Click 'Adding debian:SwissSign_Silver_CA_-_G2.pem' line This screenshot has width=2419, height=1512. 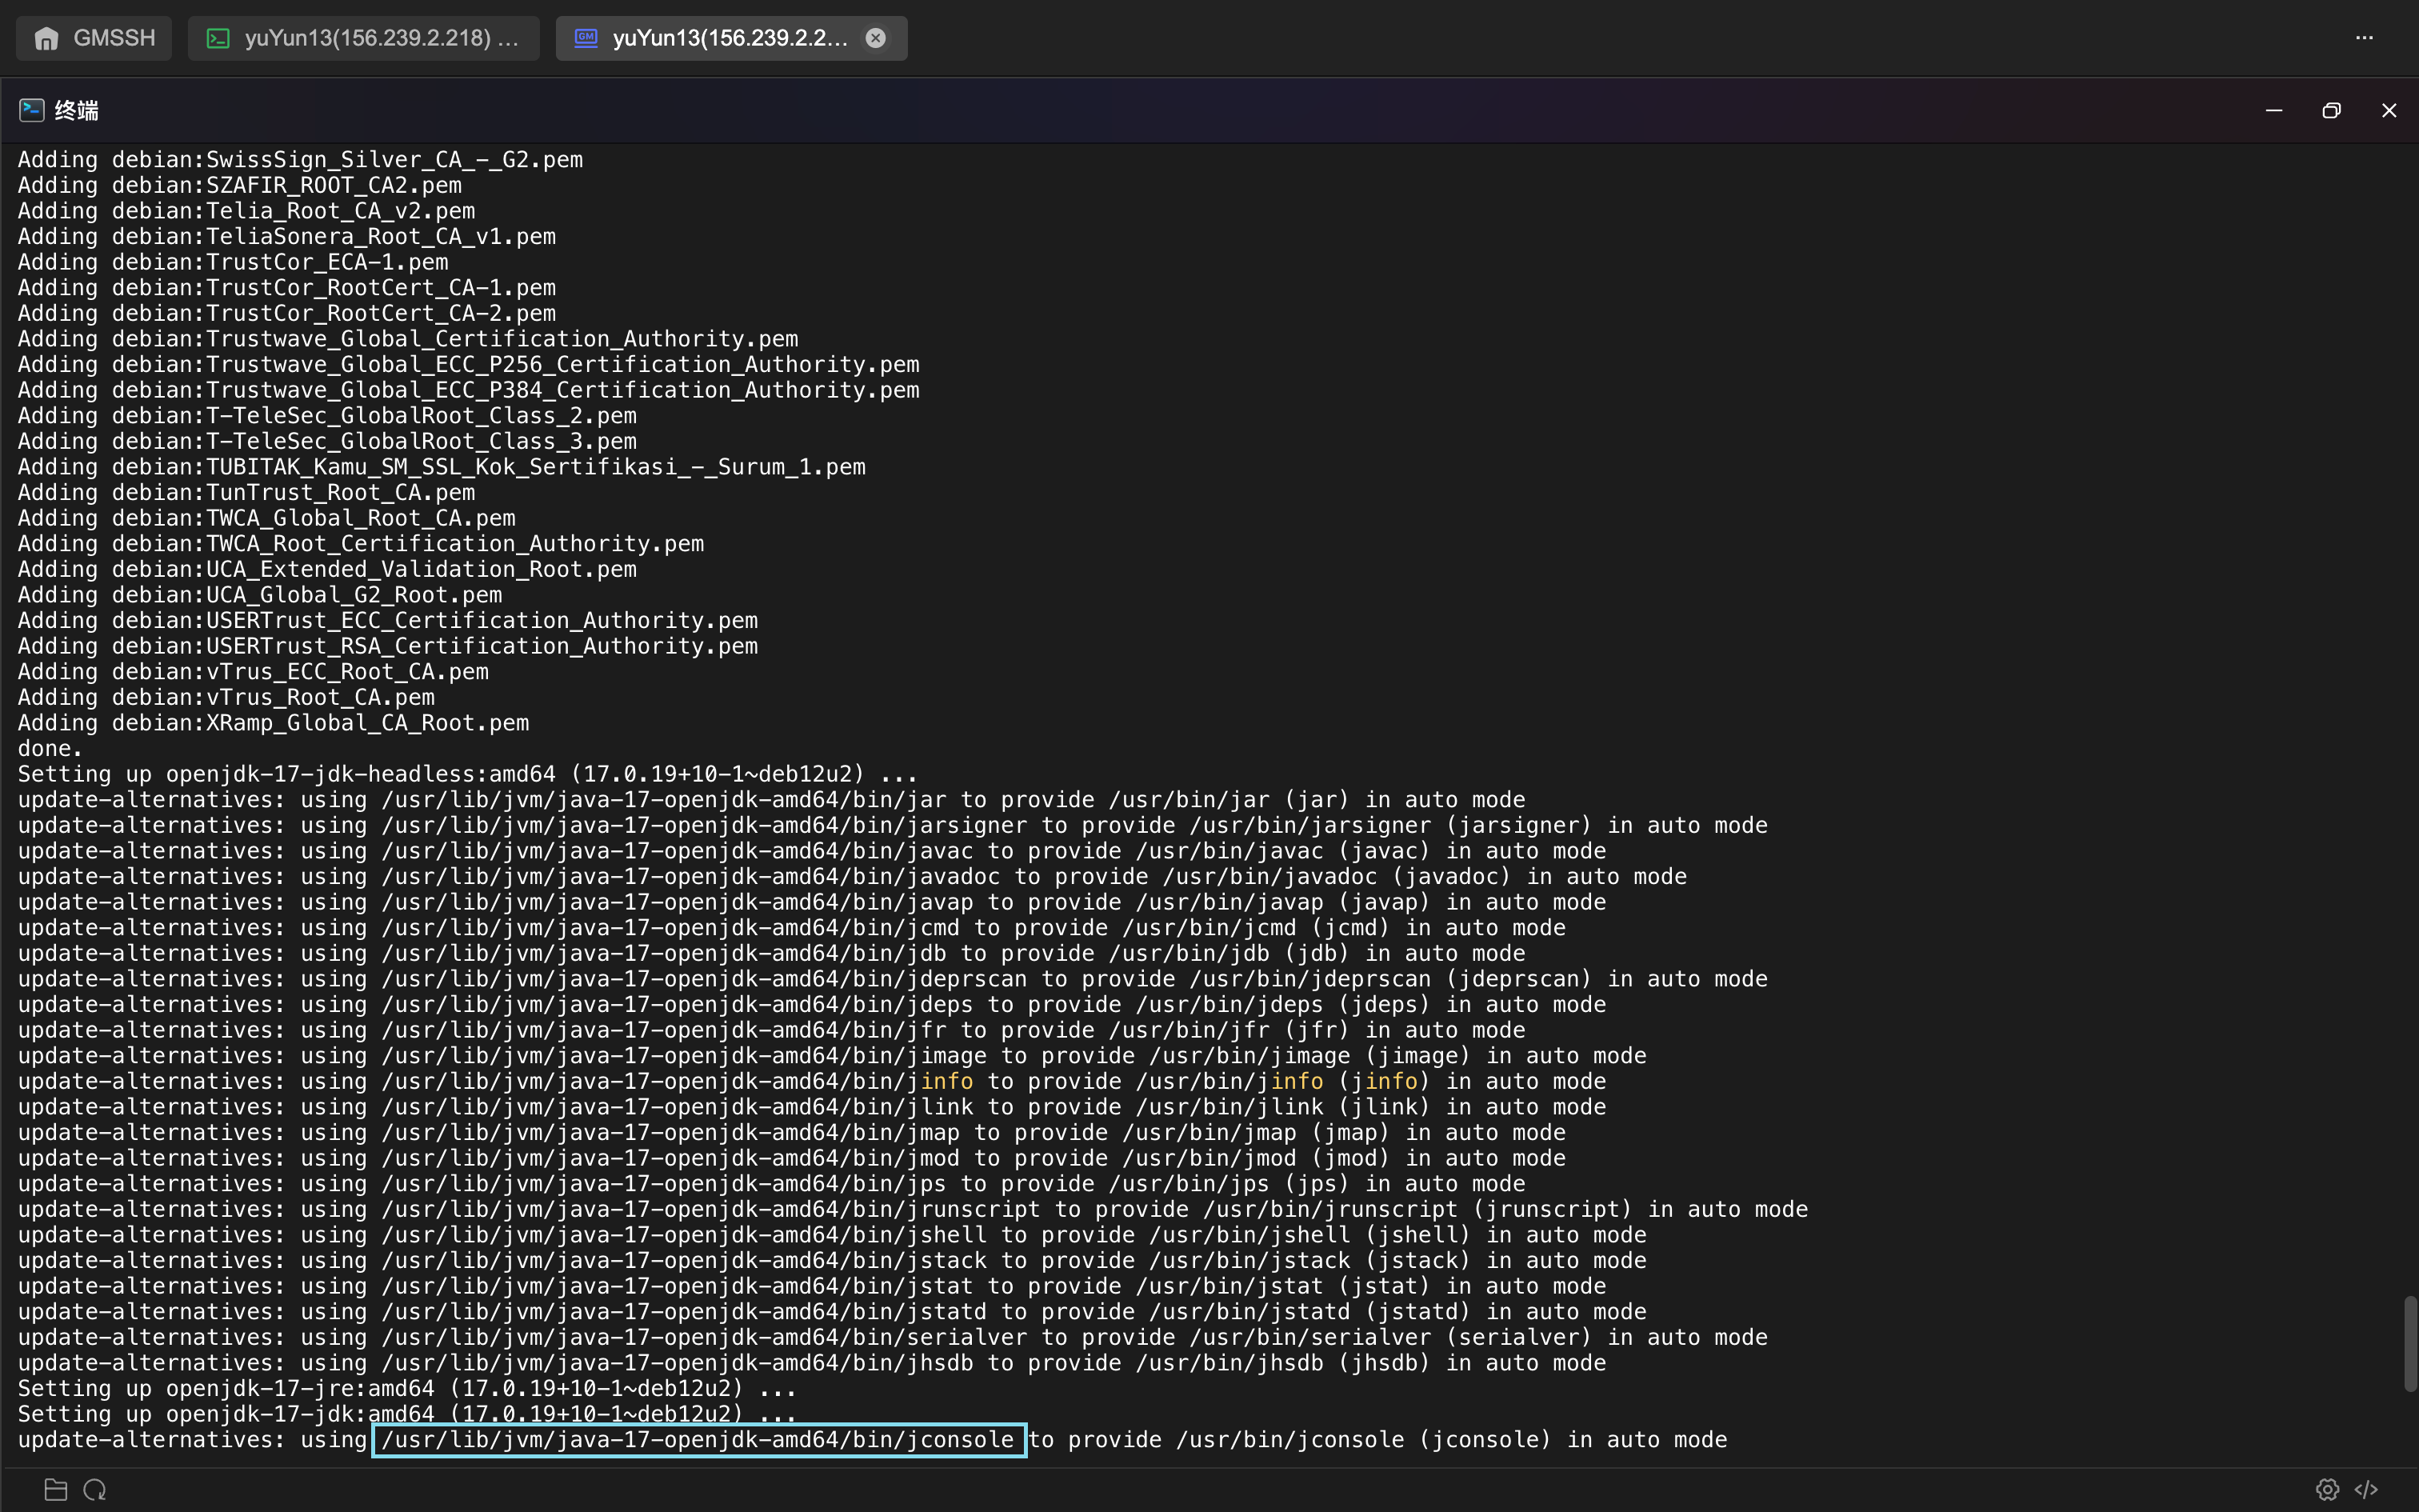coord(300,160)
